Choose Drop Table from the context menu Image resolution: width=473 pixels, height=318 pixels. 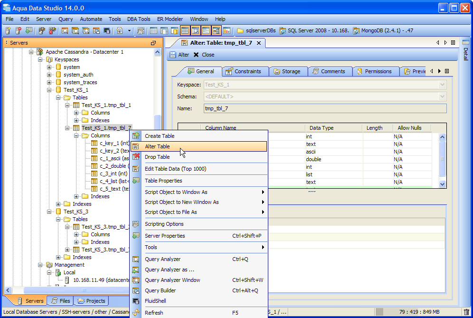coord(157,157)
